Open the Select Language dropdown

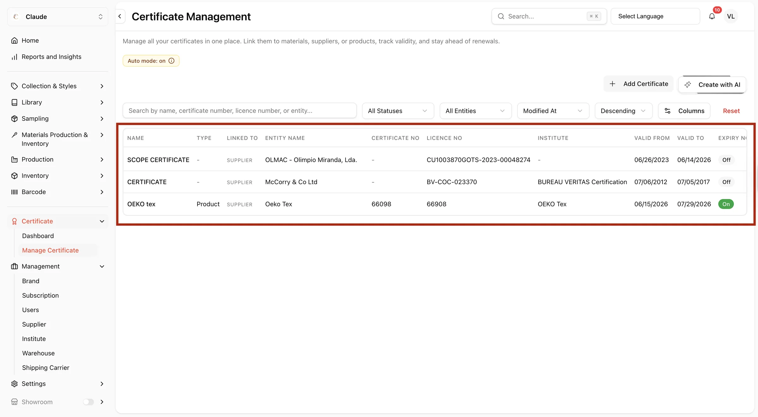655,16
